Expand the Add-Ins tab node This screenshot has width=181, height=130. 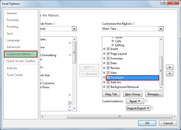coord(104,82)
